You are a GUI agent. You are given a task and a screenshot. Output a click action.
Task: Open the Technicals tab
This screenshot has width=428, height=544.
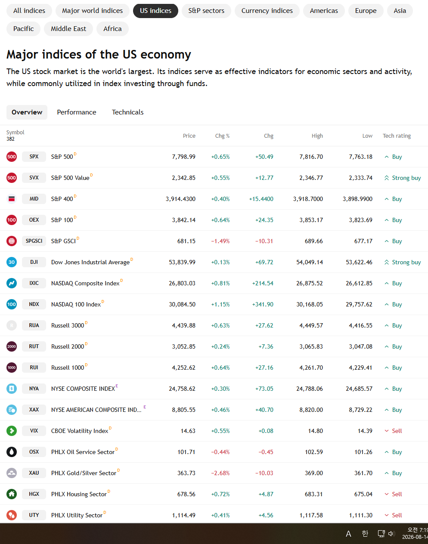click(128, 112)
